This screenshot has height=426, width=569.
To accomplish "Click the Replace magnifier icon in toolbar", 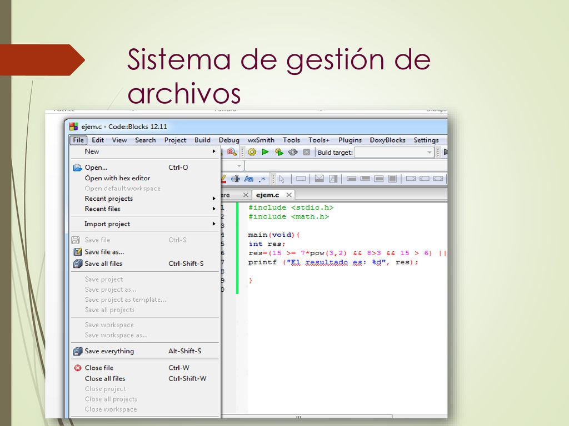I will click(x=232, y=152).
